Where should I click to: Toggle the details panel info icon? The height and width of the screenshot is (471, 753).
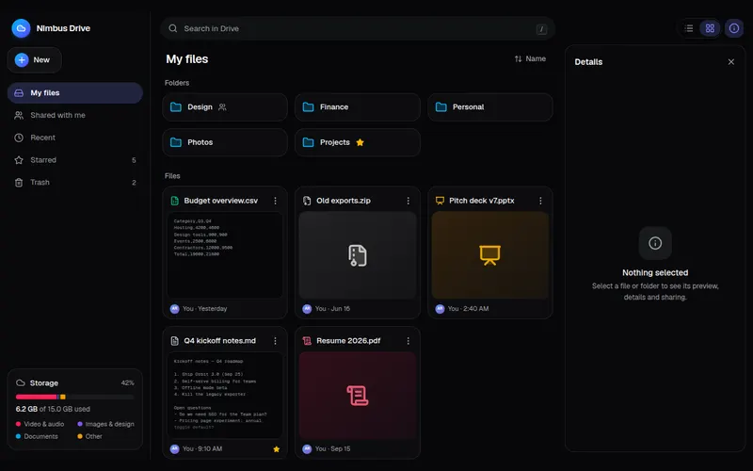coord(734,28)
